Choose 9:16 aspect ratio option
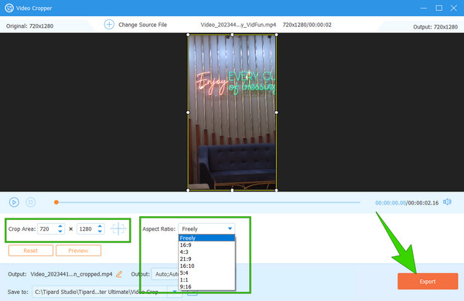 coord(206,286)
